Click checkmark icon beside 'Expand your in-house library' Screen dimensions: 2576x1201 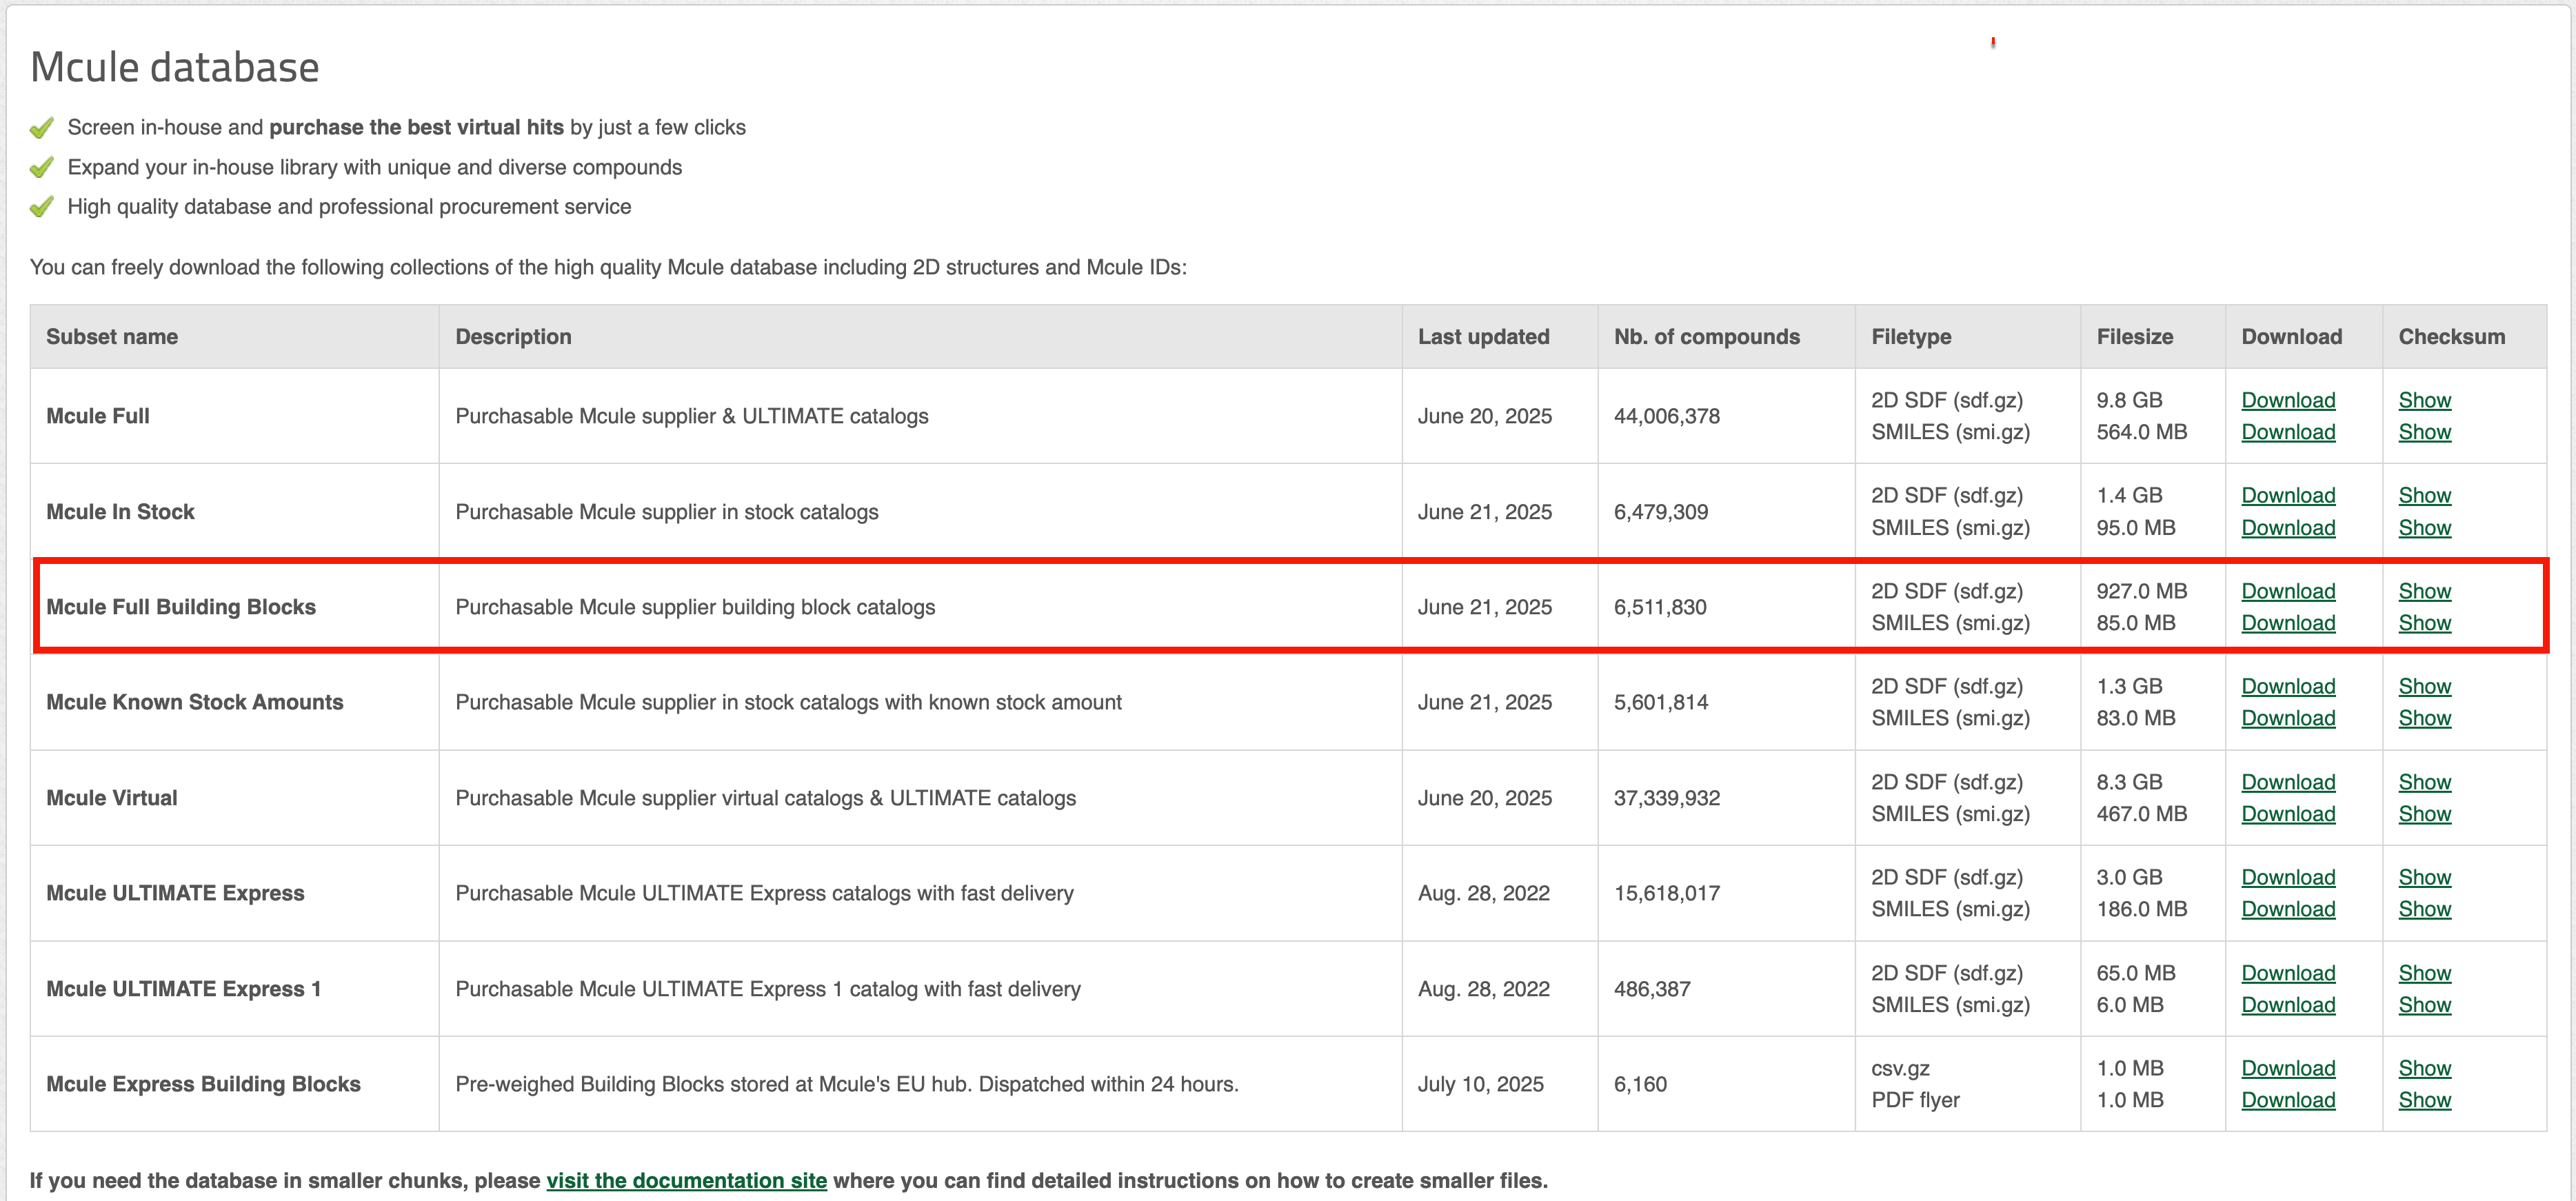(42, 167)
